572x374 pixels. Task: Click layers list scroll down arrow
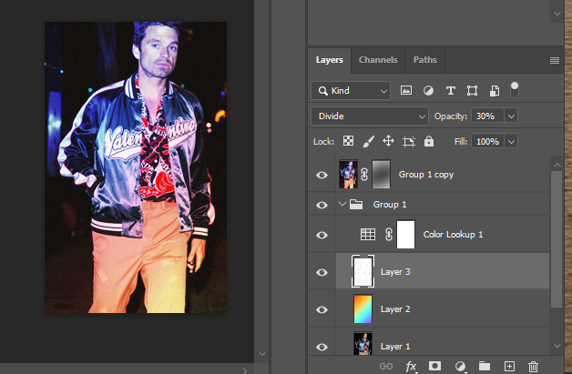[x=557, y=346]
